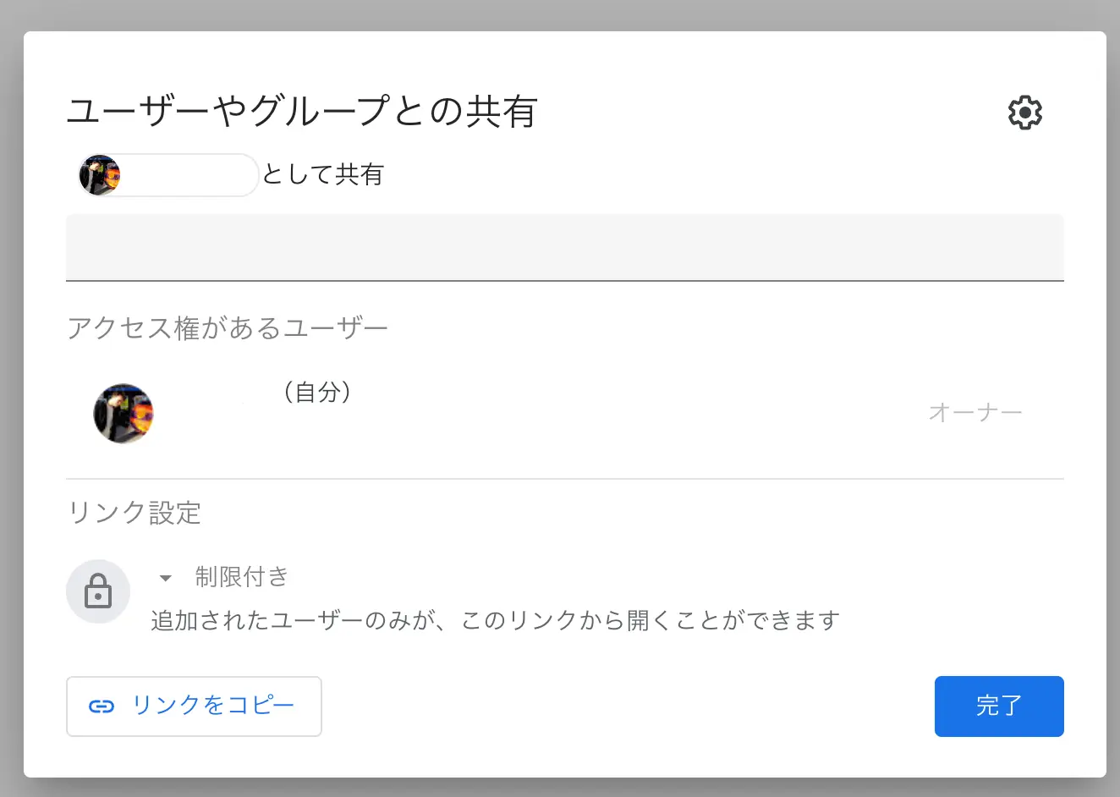The image size is (1120, 797).
Task: Click the リンクをコピー button
Action: [194, 706]
